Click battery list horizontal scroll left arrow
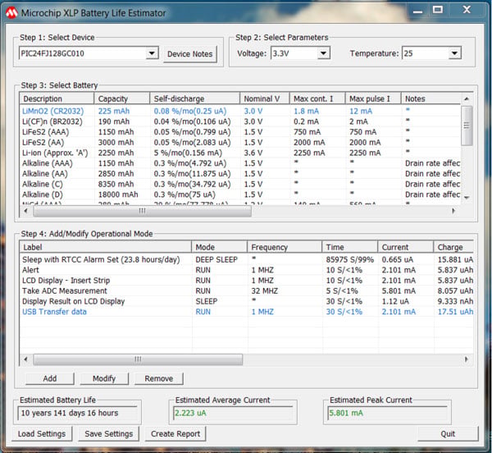Image resolution: width=492 pixels, height=453 pixels. pos(25,211)
